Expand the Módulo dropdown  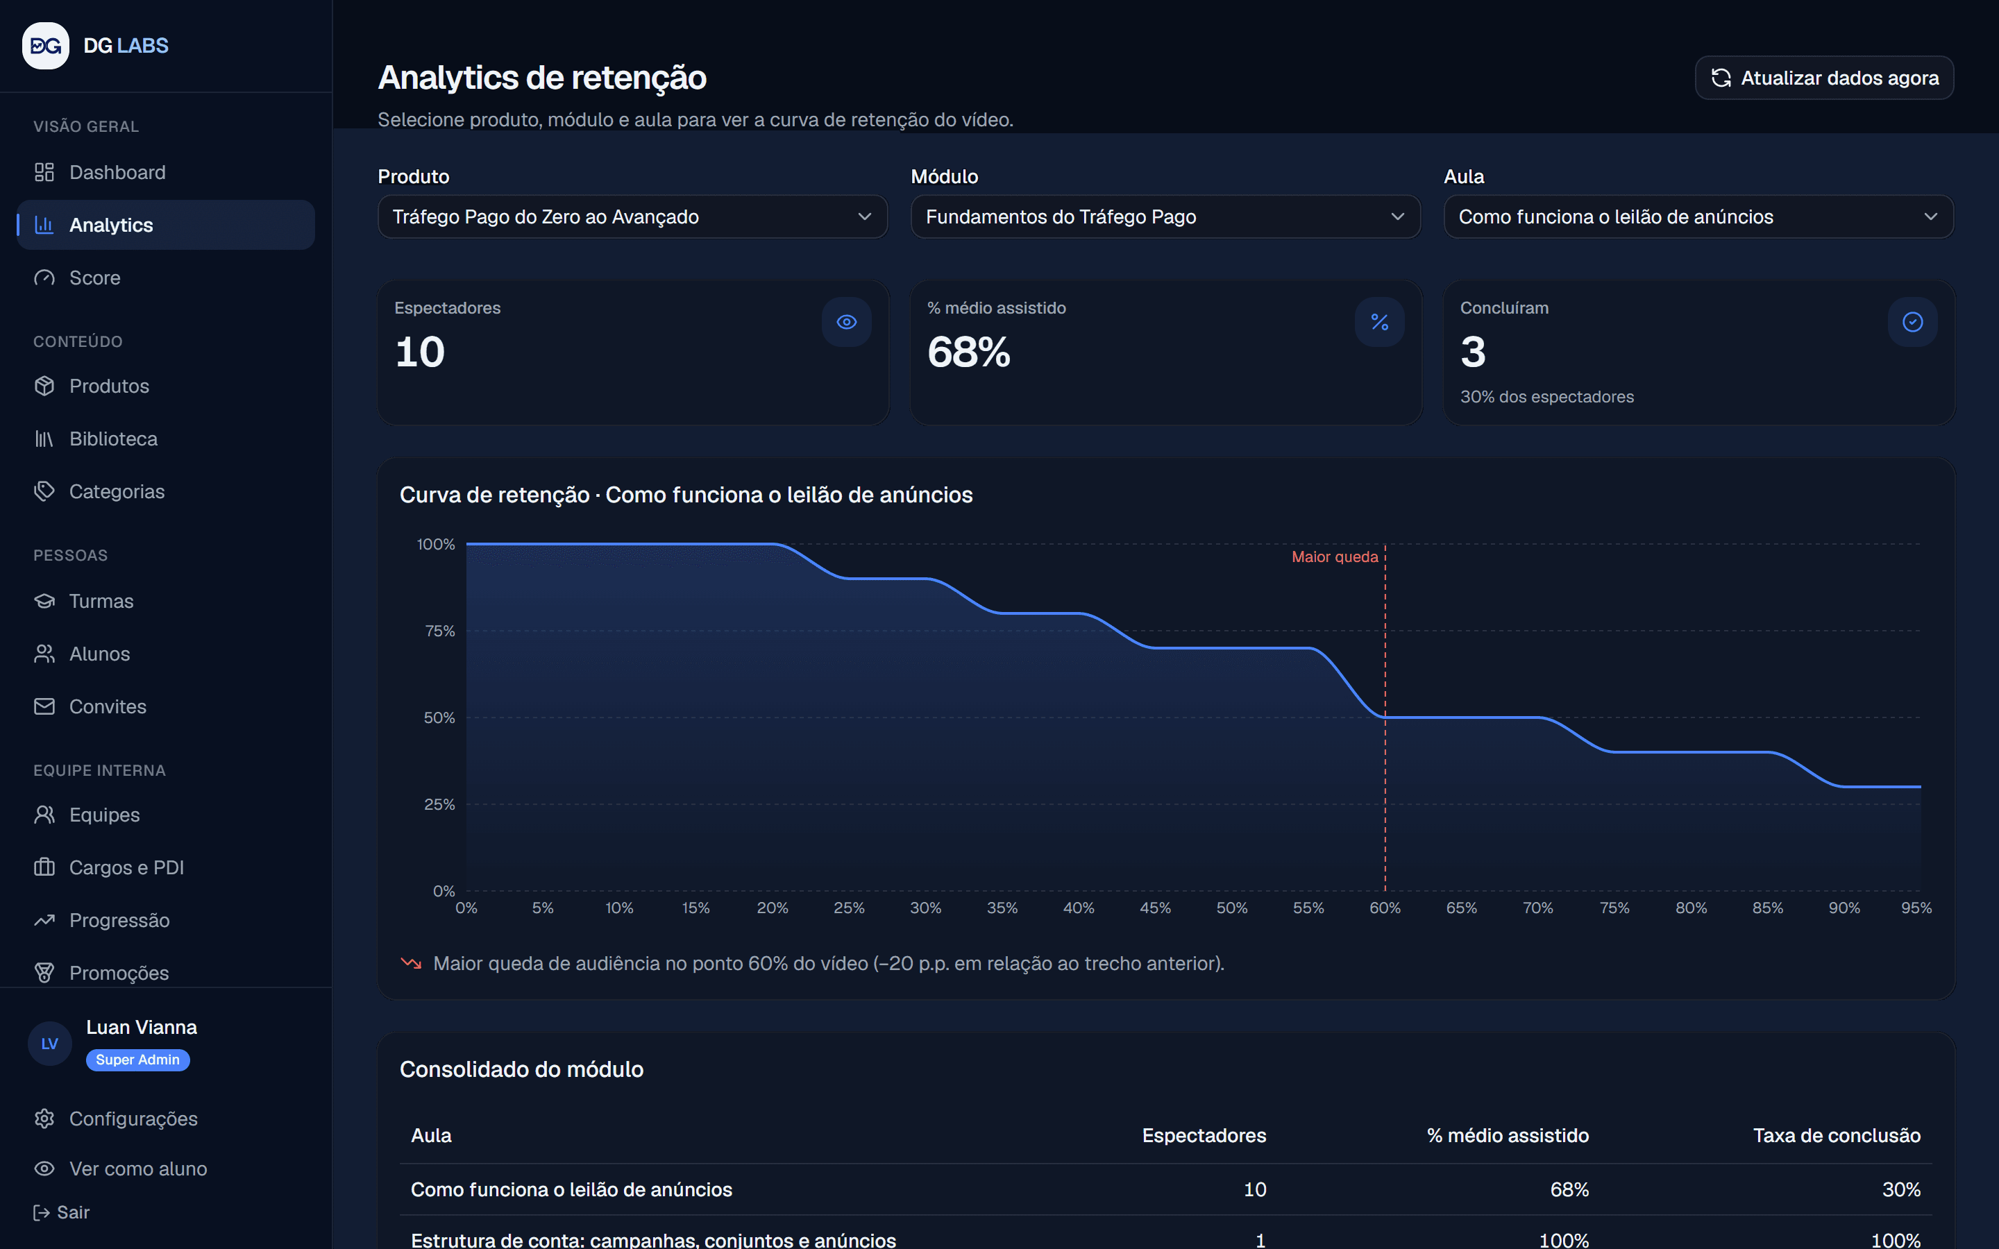tap(1165, 216)
